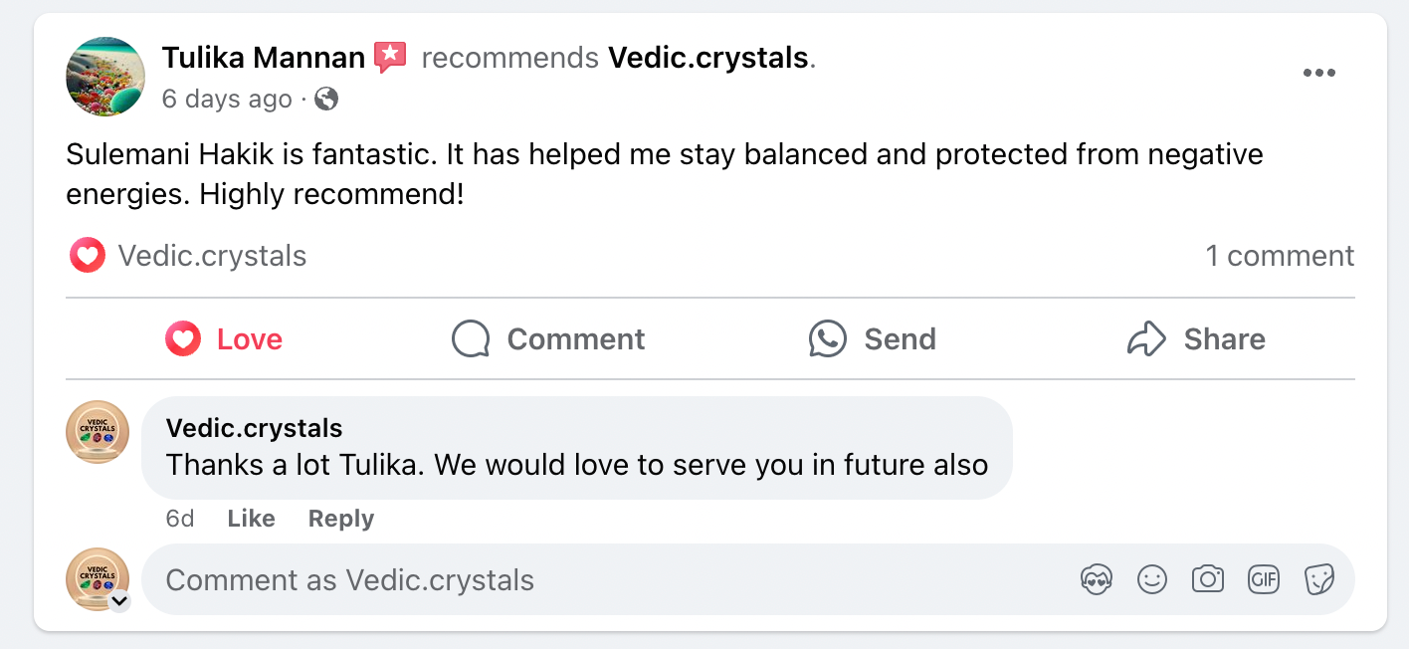Image resolution: width=1409 pixels, height=649 pixels.
Task: Open the three-dot post options menu
Action: [1318, 73]
